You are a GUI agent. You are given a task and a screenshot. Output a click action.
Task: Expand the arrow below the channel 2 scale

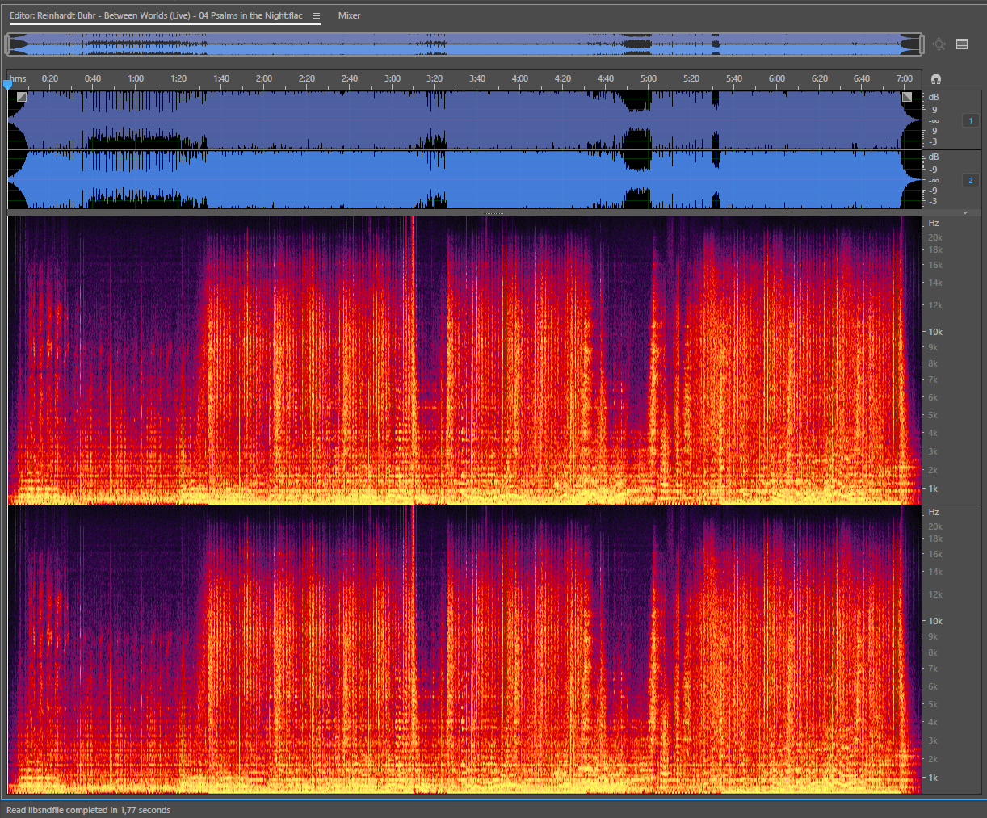pos(964,212)
